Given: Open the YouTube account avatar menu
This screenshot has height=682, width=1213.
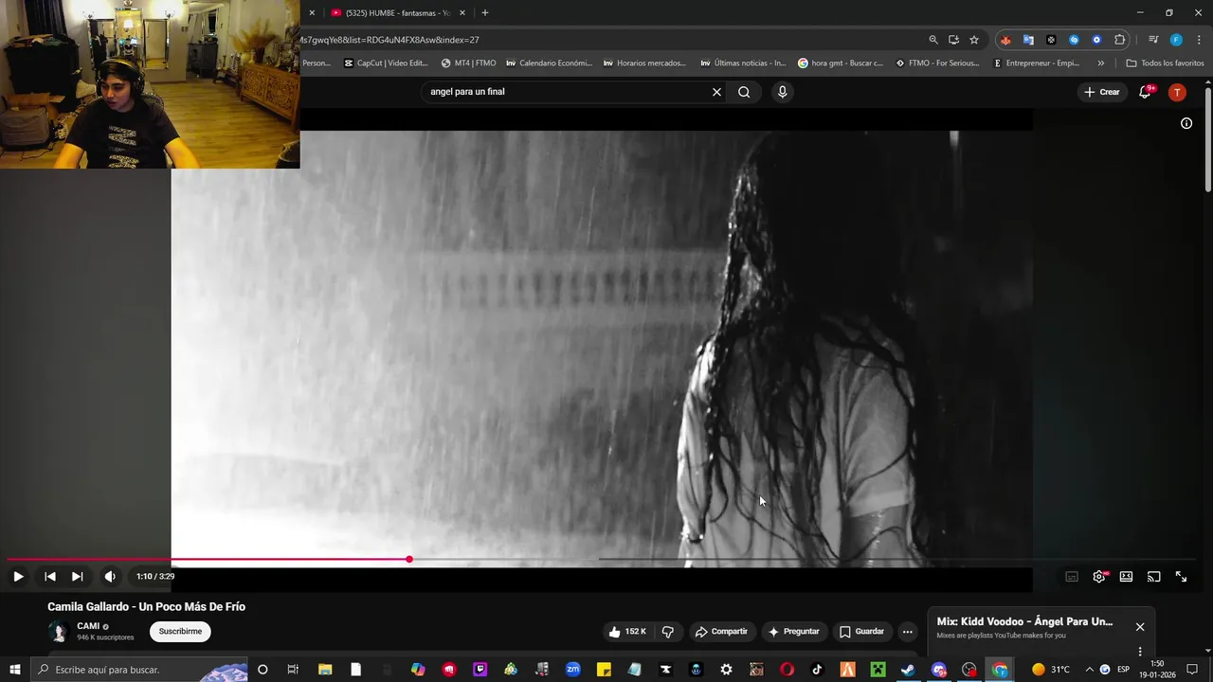Looking at the screenshot, I should pos(1177,92).
